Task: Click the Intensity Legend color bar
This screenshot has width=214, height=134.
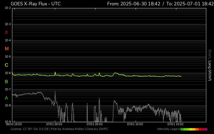Action: (x=194, y=129)
